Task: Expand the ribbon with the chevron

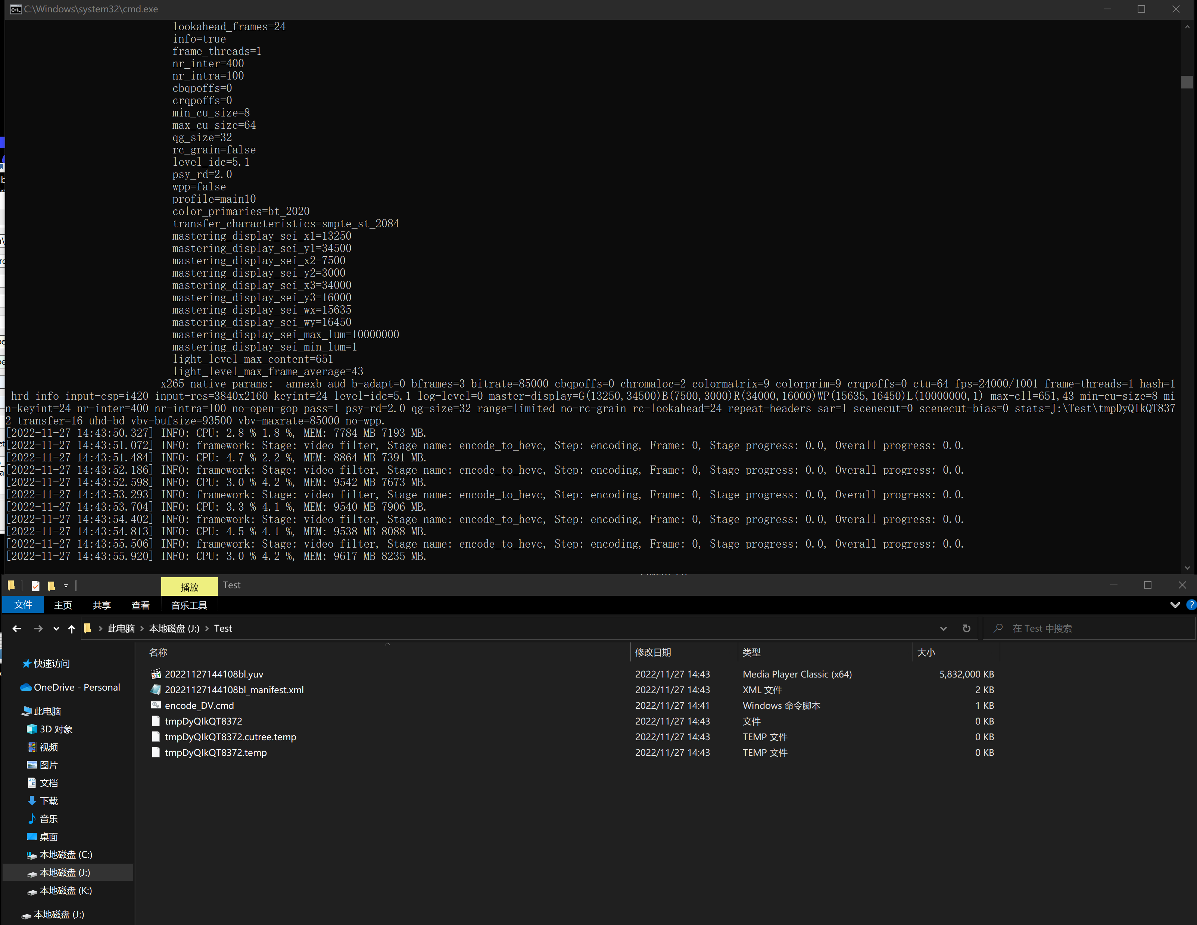Action: (1175, 605)
